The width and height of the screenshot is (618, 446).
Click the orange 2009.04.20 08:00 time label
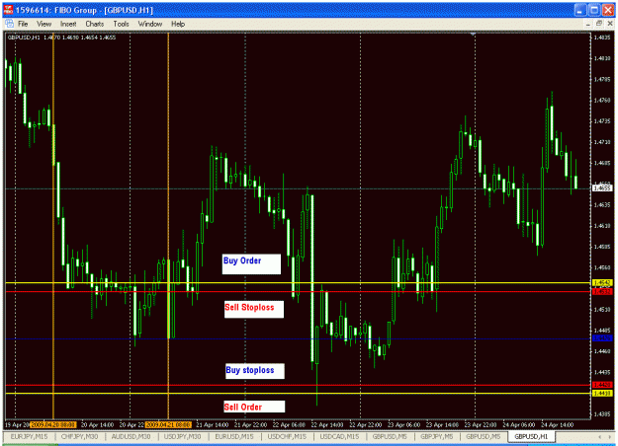(x=53, y=424)
